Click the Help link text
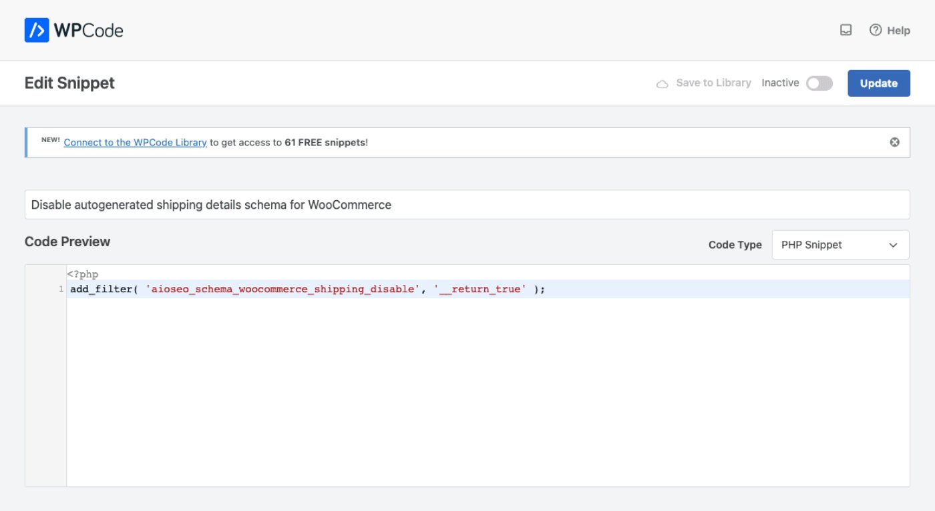935x511 pixels. click(899, 30)
